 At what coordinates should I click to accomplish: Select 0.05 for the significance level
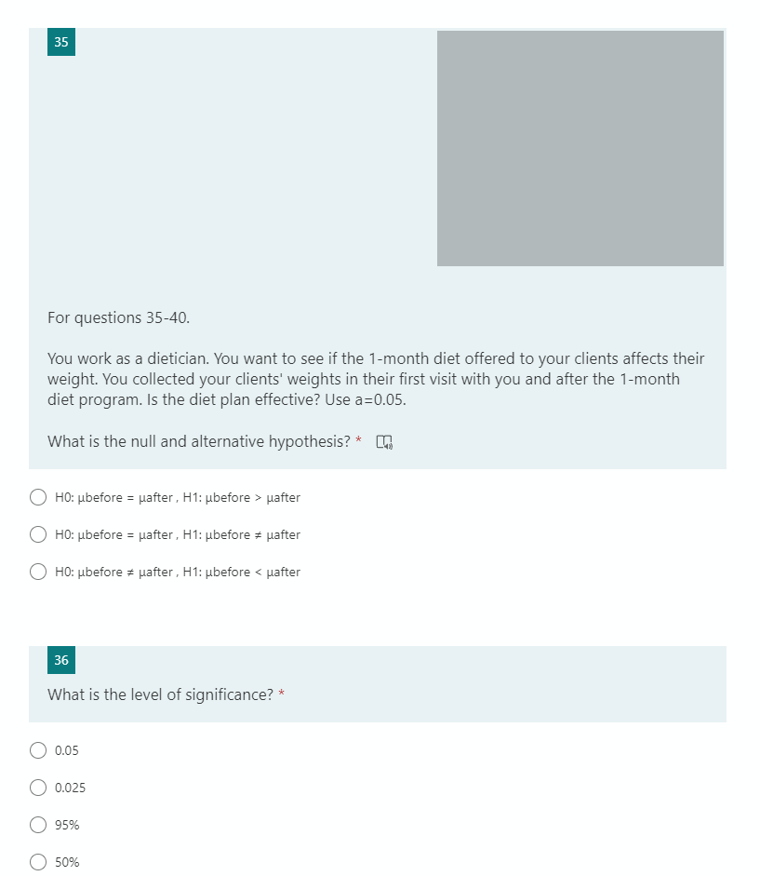pyautogui.click(x=38, y=750)
